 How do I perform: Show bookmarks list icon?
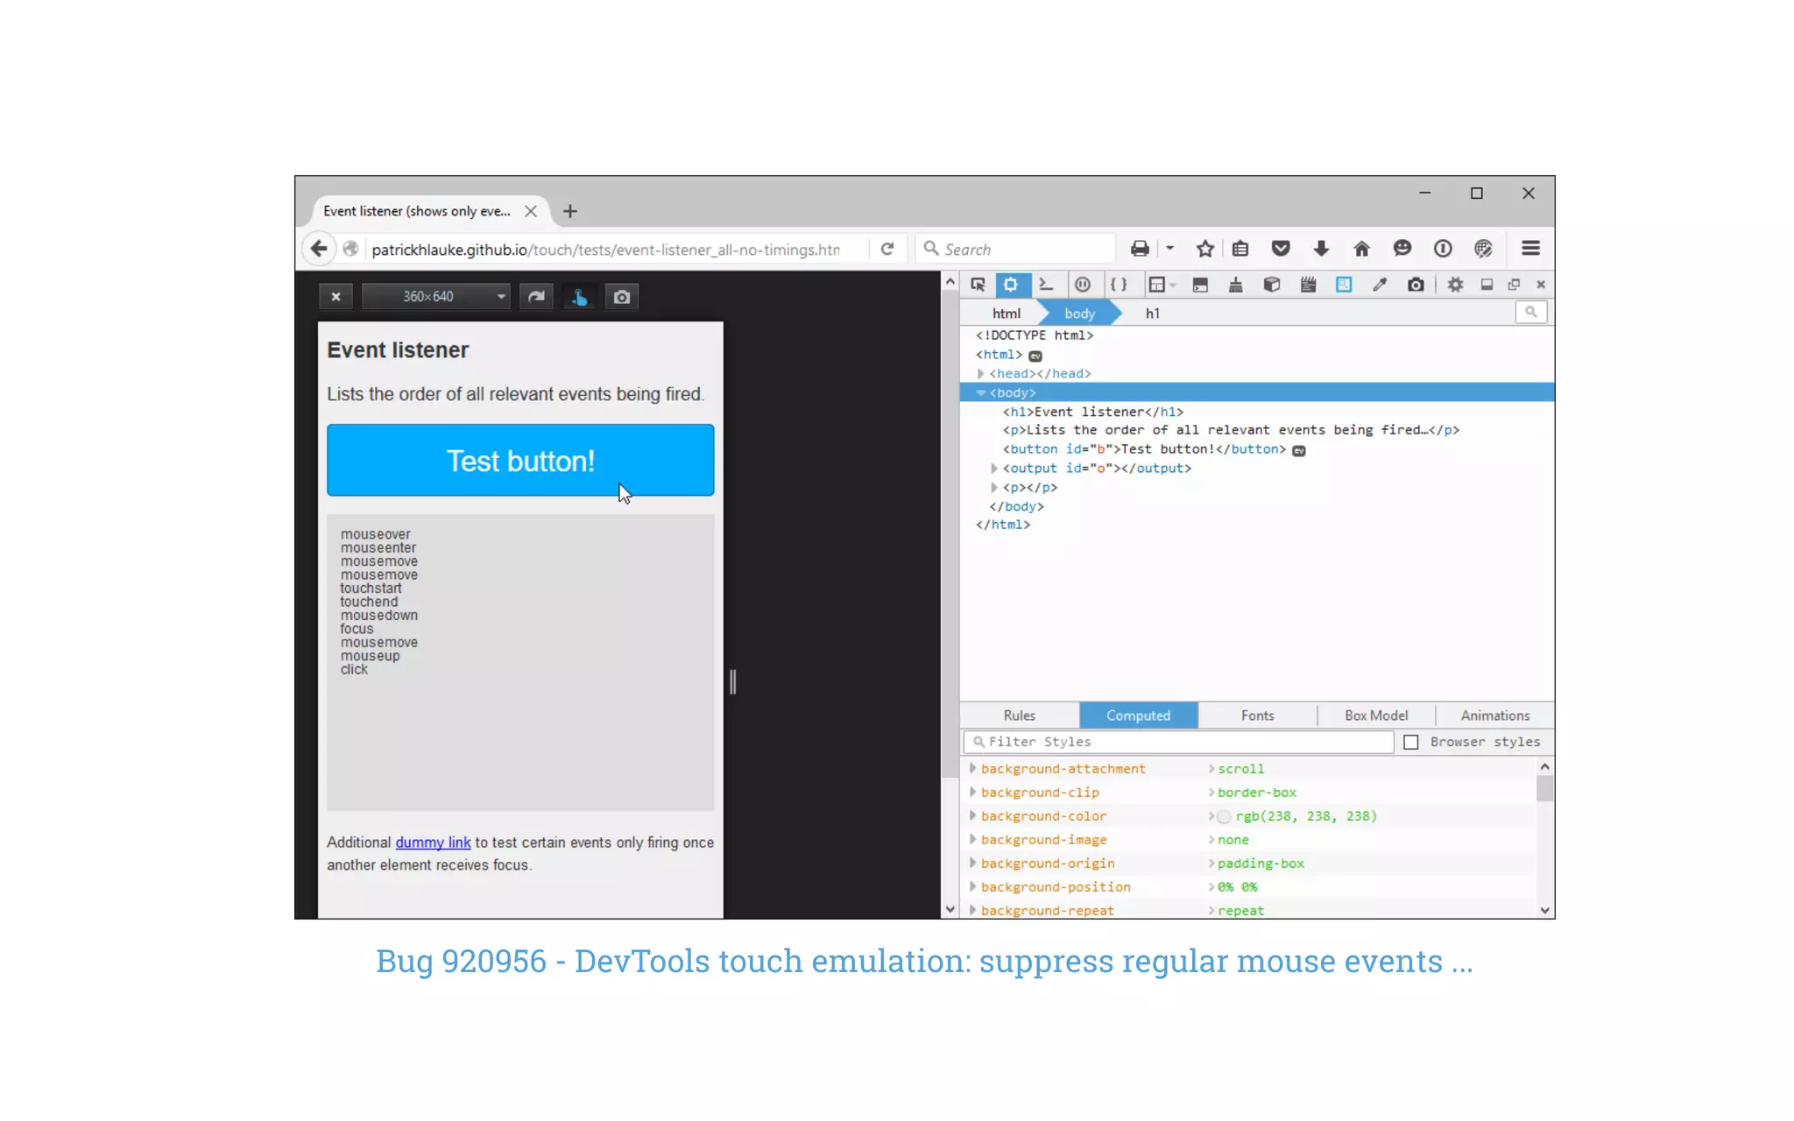pyautogui.click(x=1240, y=249)
